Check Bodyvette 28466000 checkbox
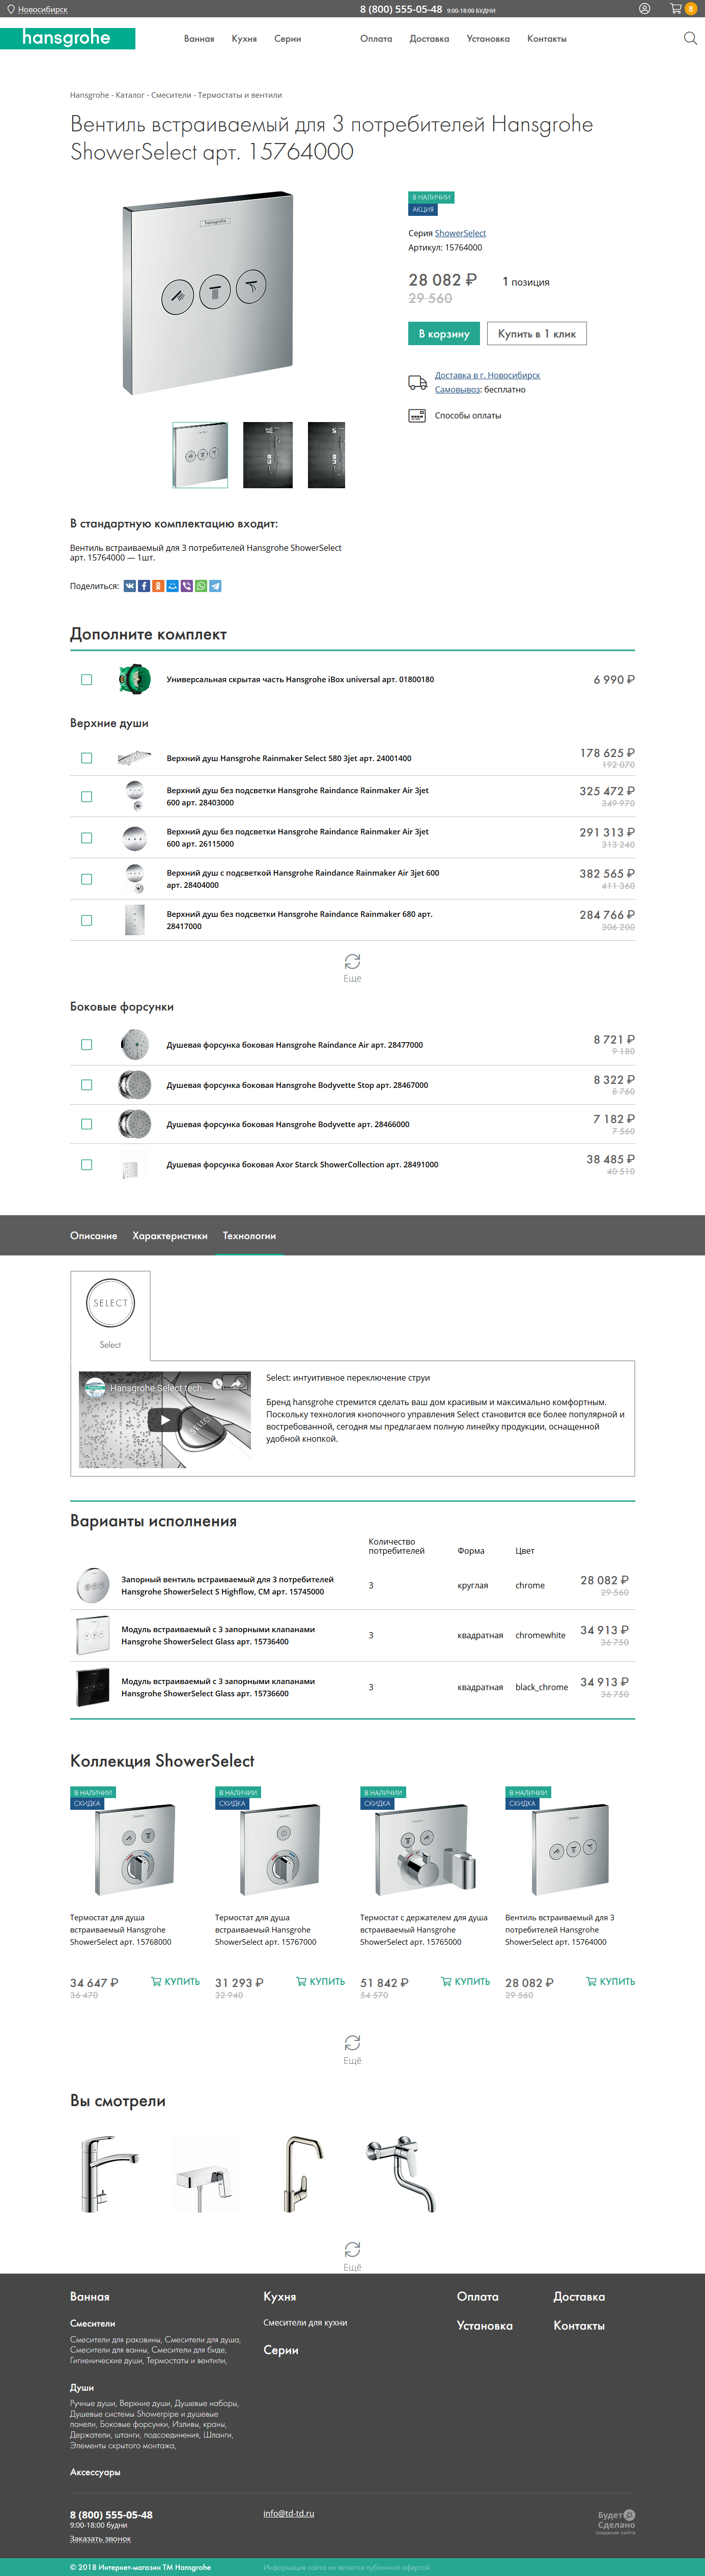Image resolution: width=705 pixels, height=2576 pixels. pyautogui.click(x=87, y=1124)
